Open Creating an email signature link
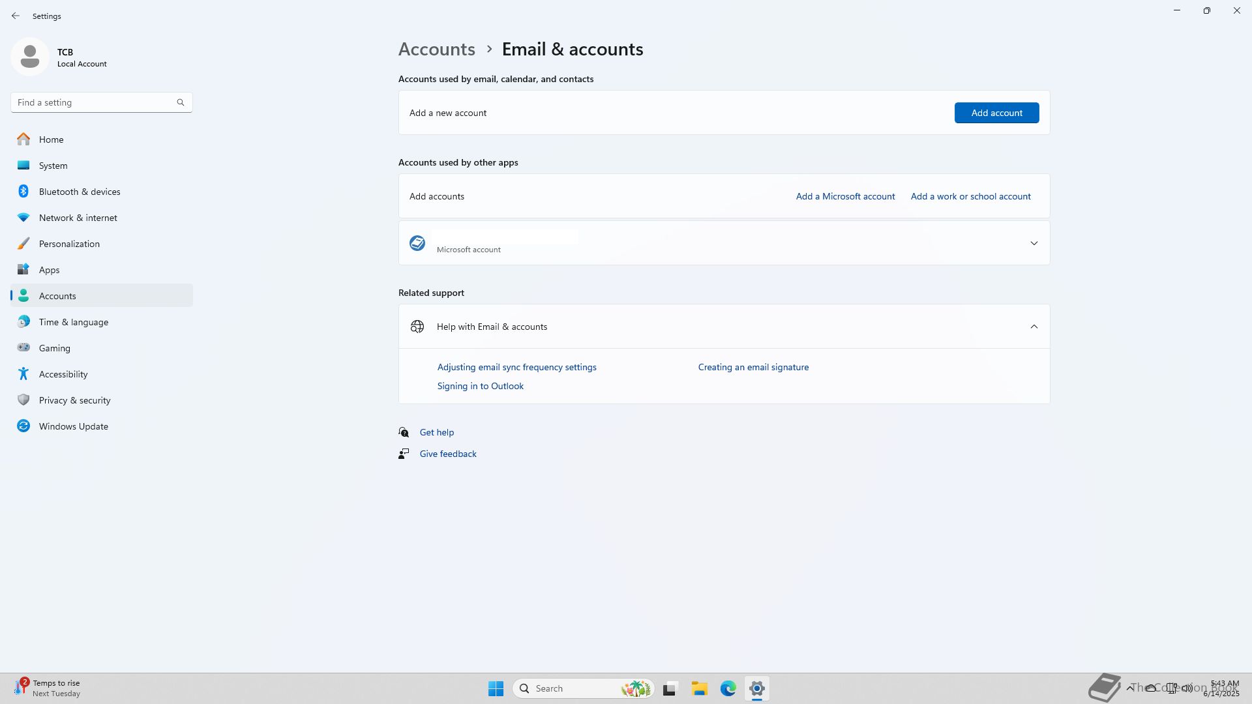 point(753,367)
